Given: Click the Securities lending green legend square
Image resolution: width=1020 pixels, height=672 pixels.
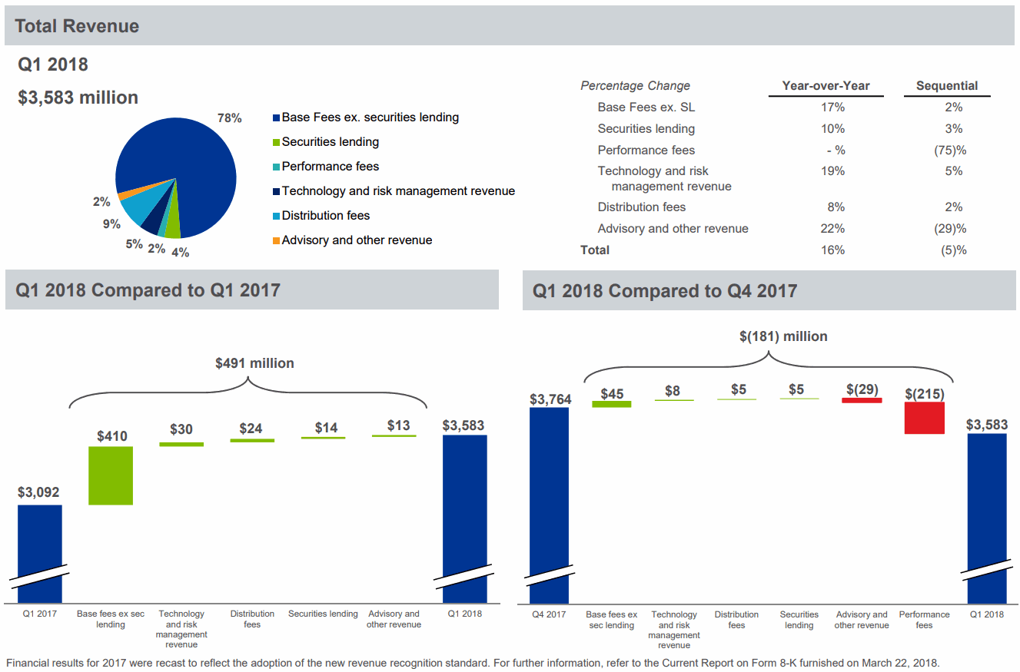Looking at the screenshot, I should pyautogui.click(x=276, y=143).
